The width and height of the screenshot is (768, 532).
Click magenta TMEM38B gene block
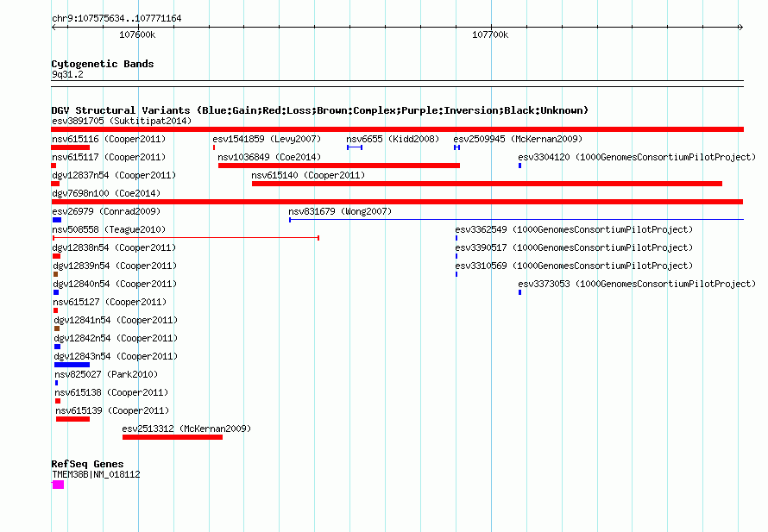(59, 485)
